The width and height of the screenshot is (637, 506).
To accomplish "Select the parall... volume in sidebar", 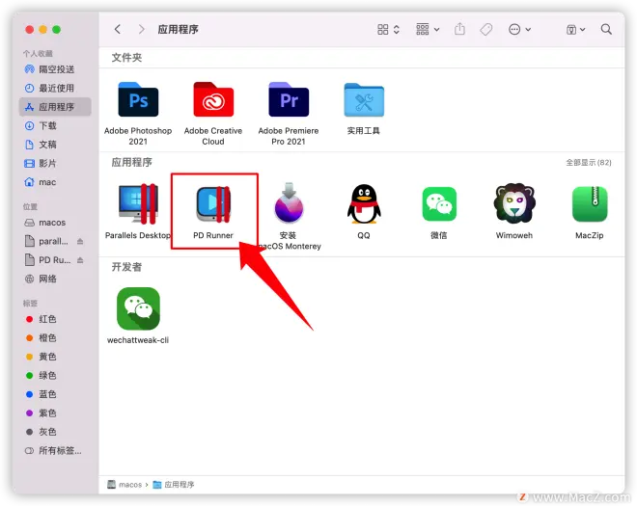I will (x=48, y=241).
